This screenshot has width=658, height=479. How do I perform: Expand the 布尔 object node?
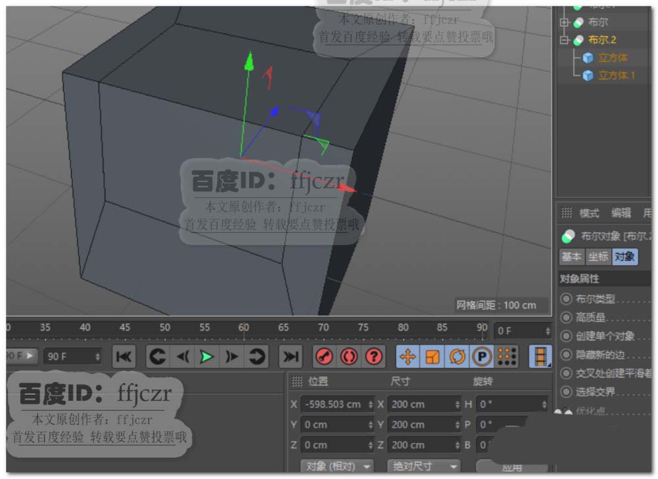click(565, 22)
